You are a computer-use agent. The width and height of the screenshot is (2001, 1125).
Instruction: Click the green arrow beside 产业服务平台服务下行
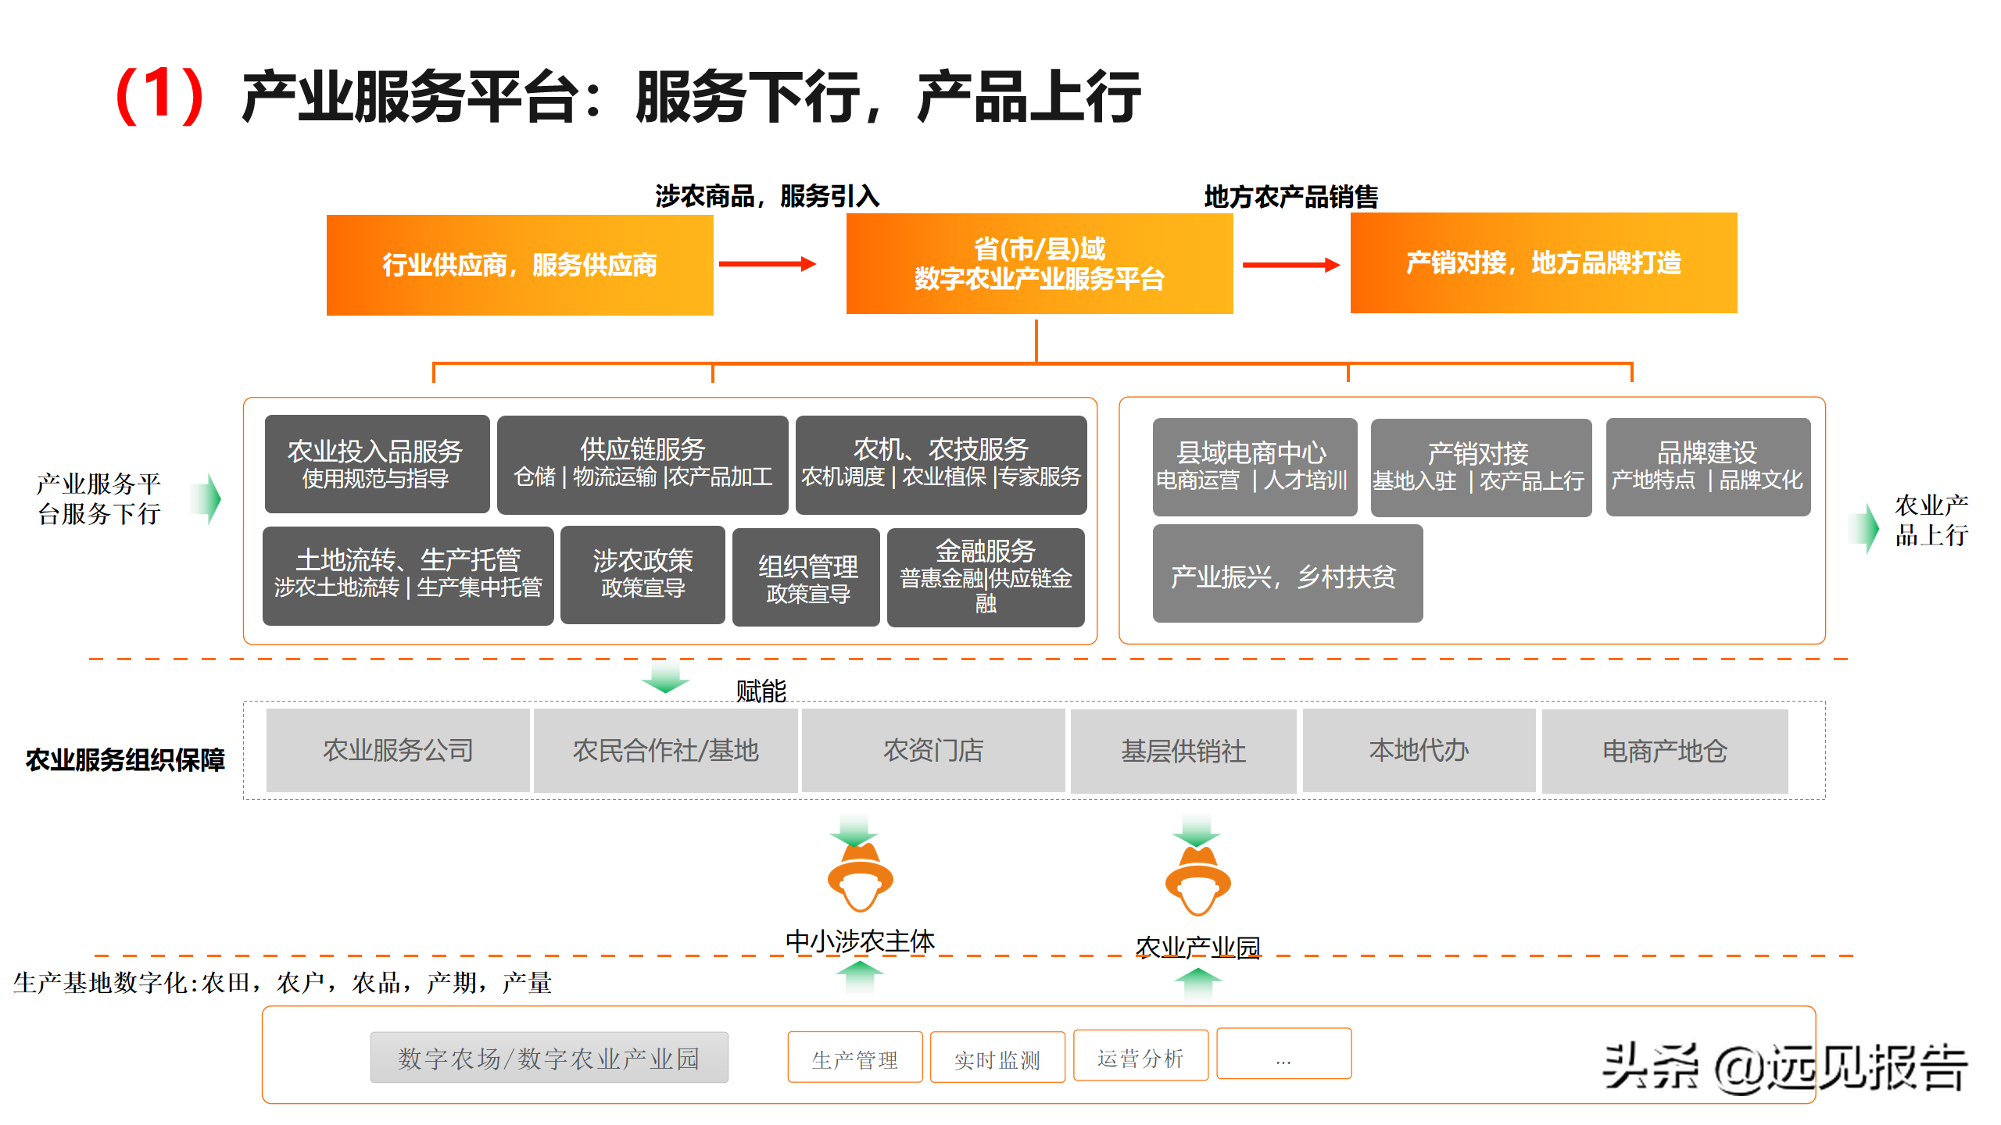pos(208,498)
